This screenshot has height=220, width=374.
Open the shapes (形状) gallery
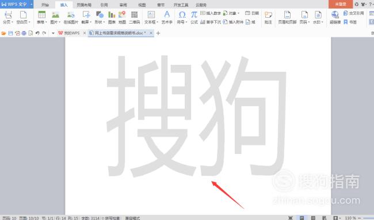(100, 17)
